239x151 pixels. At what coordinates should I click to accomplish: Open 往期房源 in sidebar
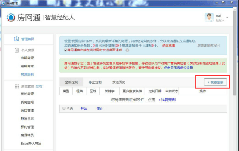27,66
